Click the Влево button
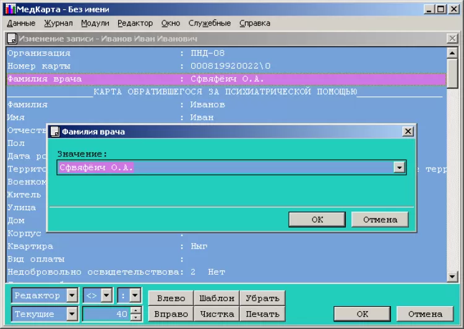The height and width of the screenshot is (329, 464). pos(171,298)
